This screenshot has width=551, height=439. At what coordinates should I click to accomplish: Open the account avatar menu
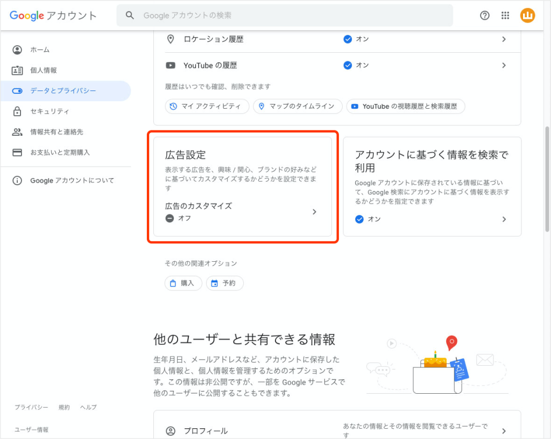coord(527,15)
